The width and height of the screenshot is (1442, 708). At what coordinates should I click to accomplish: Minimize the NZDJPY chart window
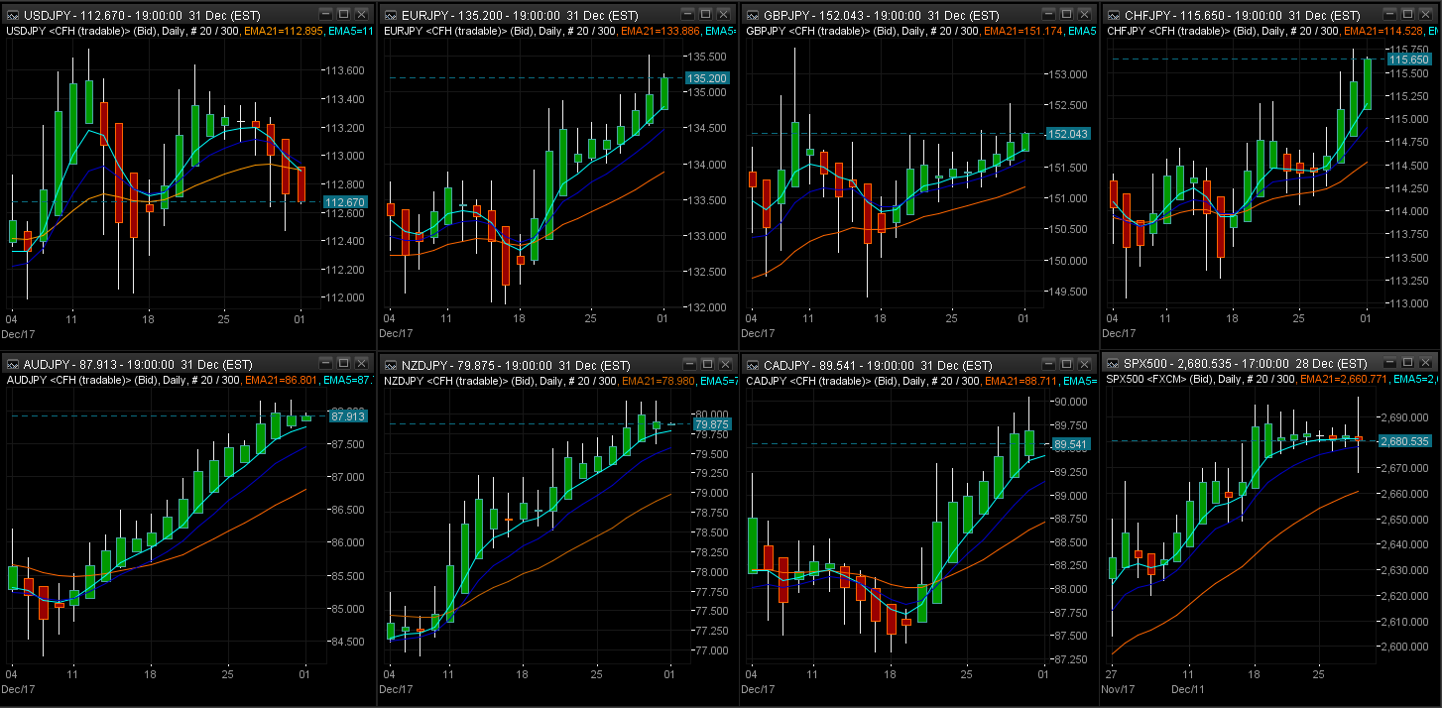pos(687,364)
